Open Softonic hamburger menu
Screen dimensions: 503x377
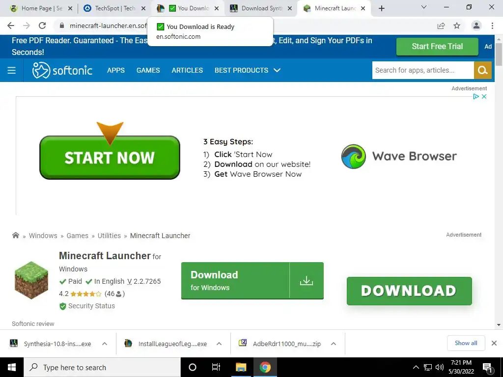[12, 70]
